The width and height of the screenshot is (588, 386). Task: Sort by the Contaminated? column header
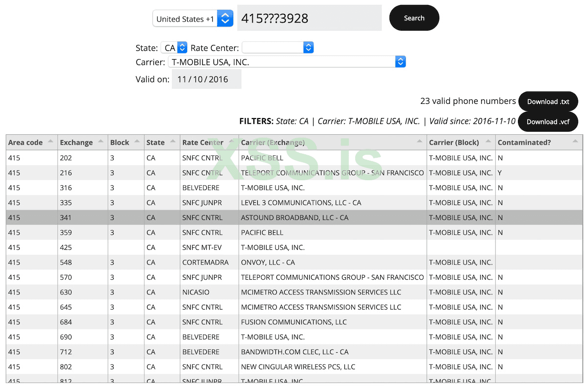[x=539, y=143]
